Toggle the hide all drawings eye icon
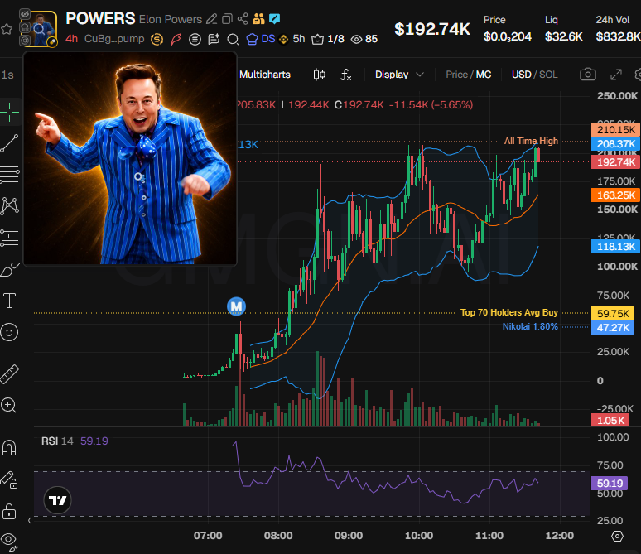This screenshot has width=641, height=554. tap(9, 542)
